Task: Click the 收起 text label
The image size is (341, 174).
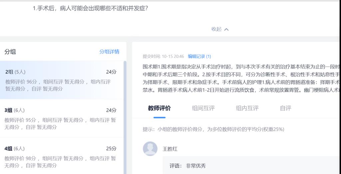Action: pyautogui.click(x=216, y=29)
